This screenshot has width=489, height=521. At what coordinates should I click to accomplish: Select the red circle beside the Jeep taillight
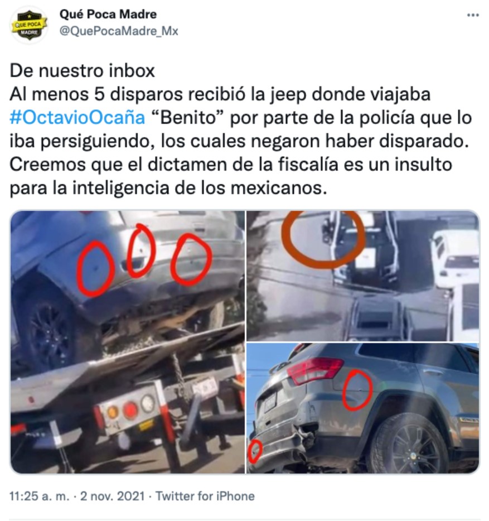(x=357, y=390)
